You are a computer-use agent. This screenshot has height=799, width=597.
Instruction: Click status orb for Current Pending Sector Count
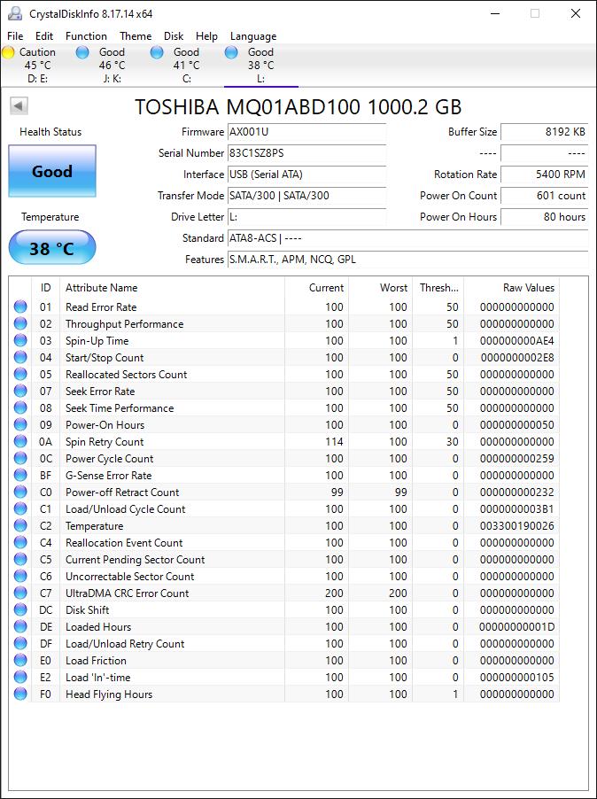point(20,559)
